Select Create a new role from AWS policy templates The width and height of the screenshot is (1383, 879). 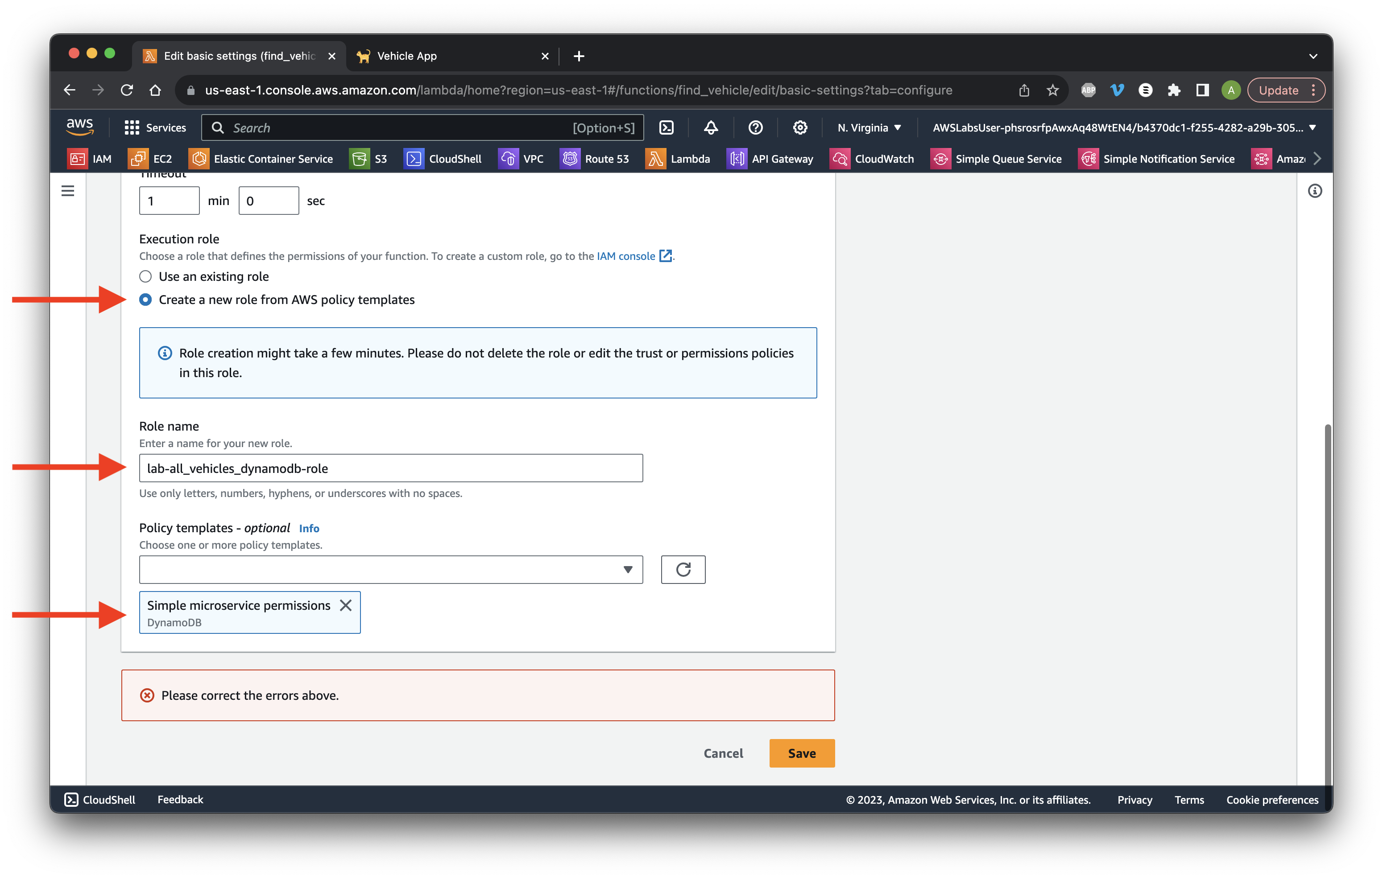pyautogui.click(x=146, y=300)
